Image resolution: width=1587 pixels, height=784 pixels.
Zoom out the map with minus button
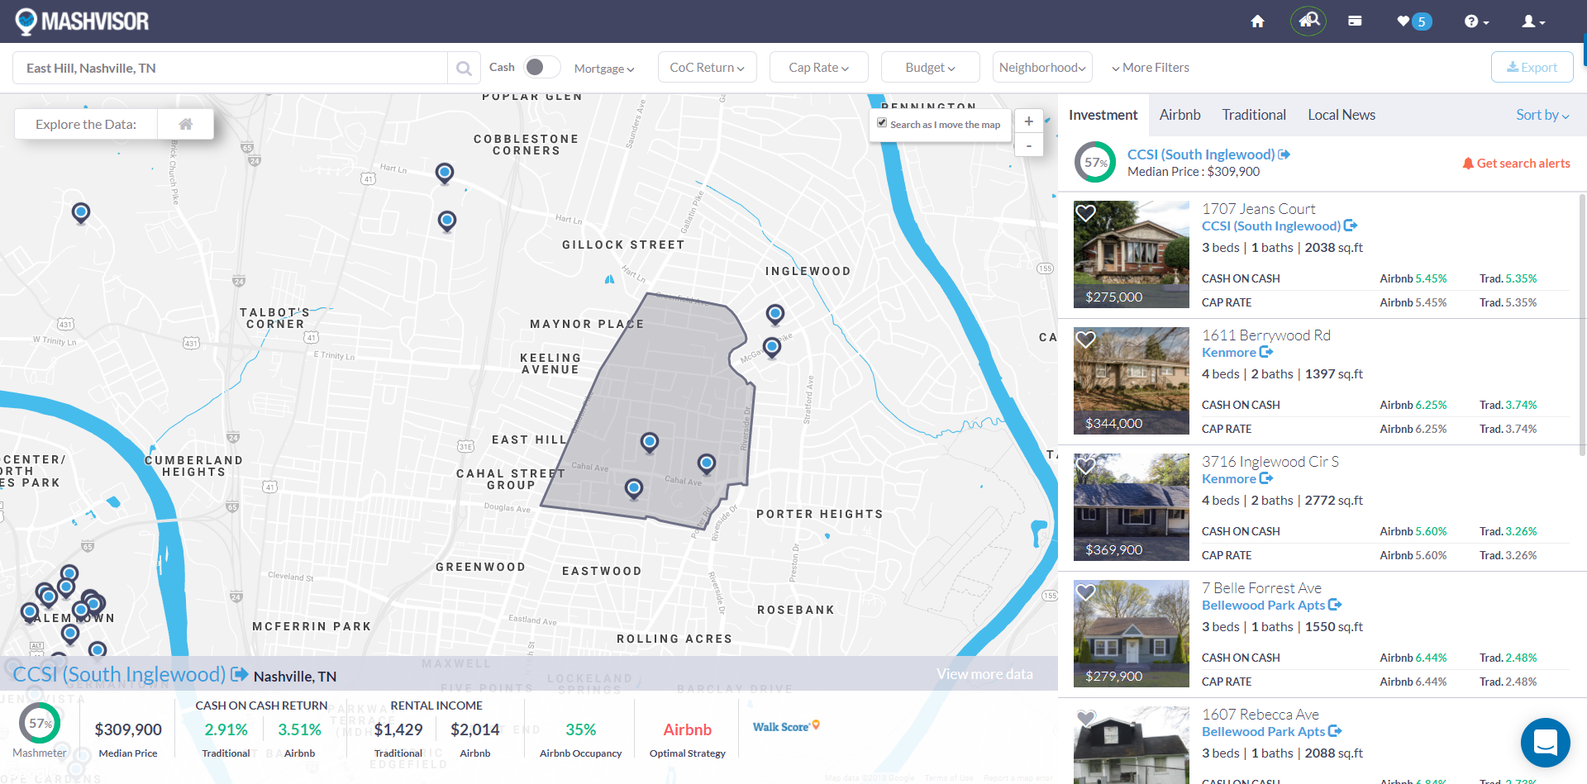[x=1028, y=145]
